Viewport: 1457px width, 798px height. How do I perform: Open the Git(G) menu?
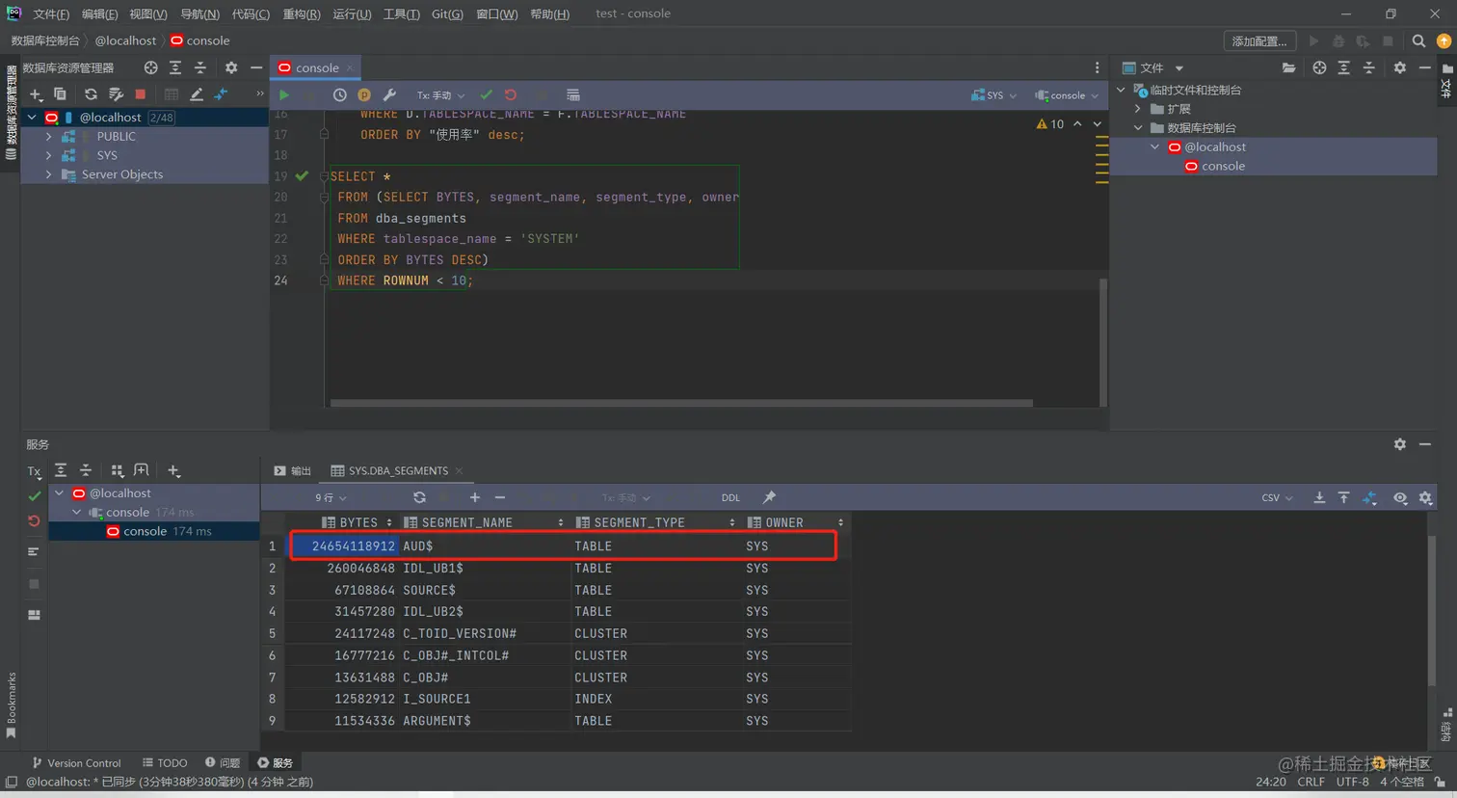coord(447,13)
